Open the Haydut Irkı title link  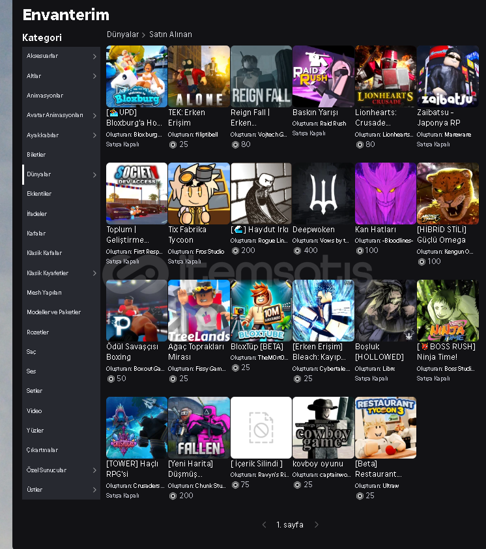(x=259, y=230)
